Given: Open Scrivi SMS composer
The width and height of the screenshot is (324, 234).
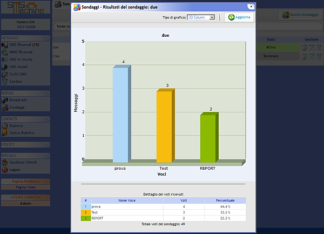Looking at the screenshot, I should 18,74.
